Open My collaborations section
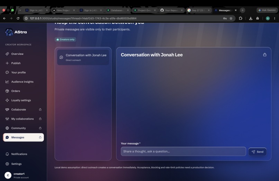Screen dimensions: 279x181 (x=22, y=119)
